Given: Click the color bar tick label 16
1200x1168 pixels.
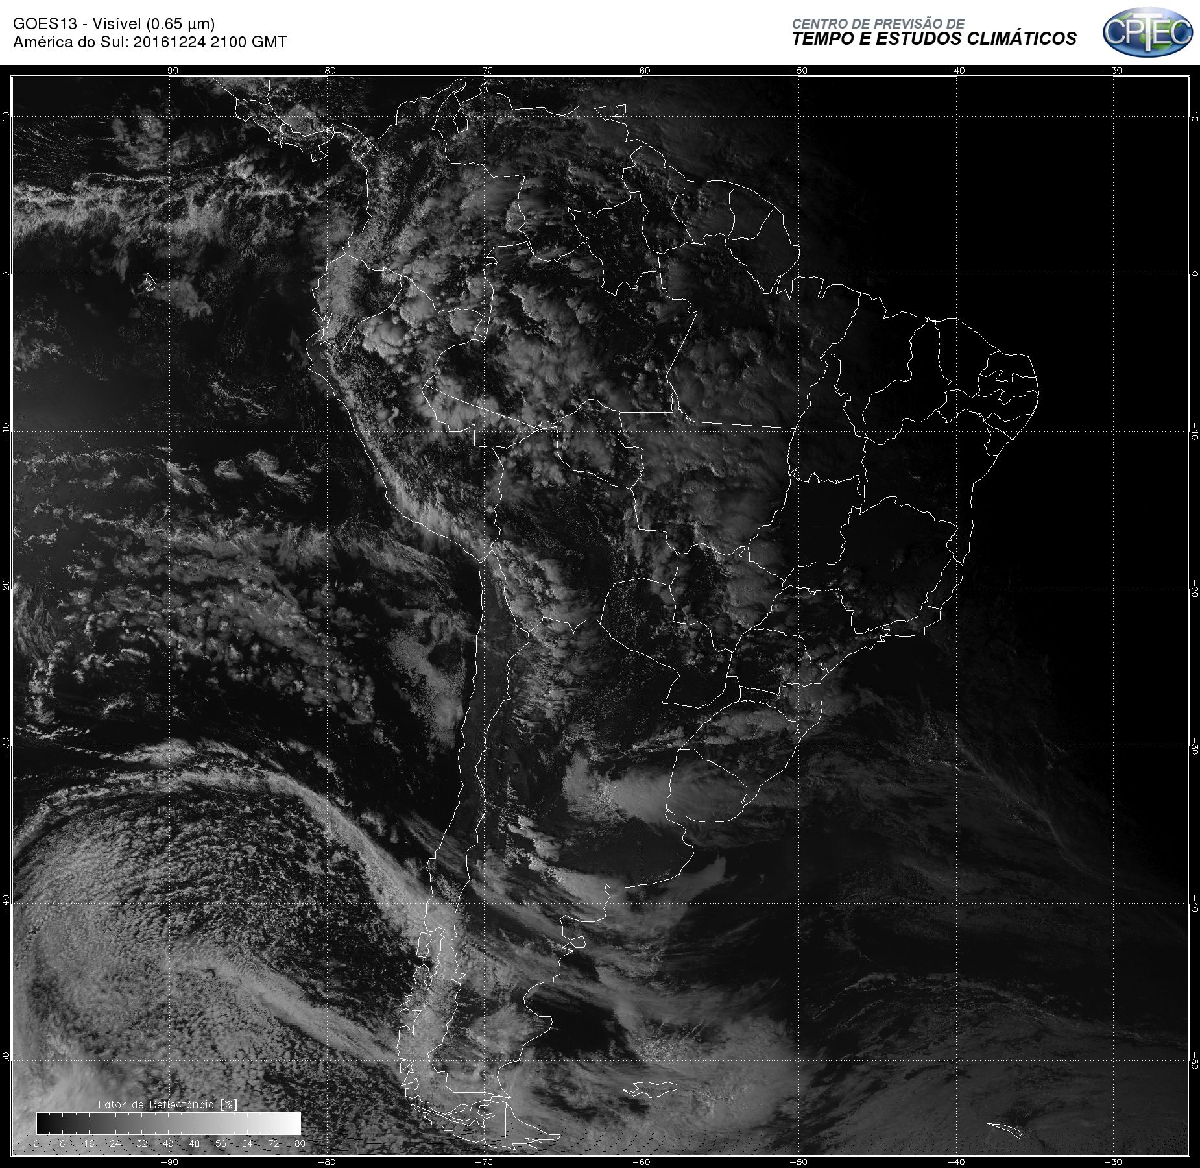Looking at the screenshot, I should tap(89, 1143).
